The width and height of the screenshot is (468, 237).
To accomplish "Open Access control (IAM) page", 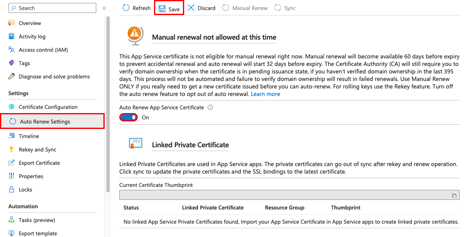I will 43,50.
